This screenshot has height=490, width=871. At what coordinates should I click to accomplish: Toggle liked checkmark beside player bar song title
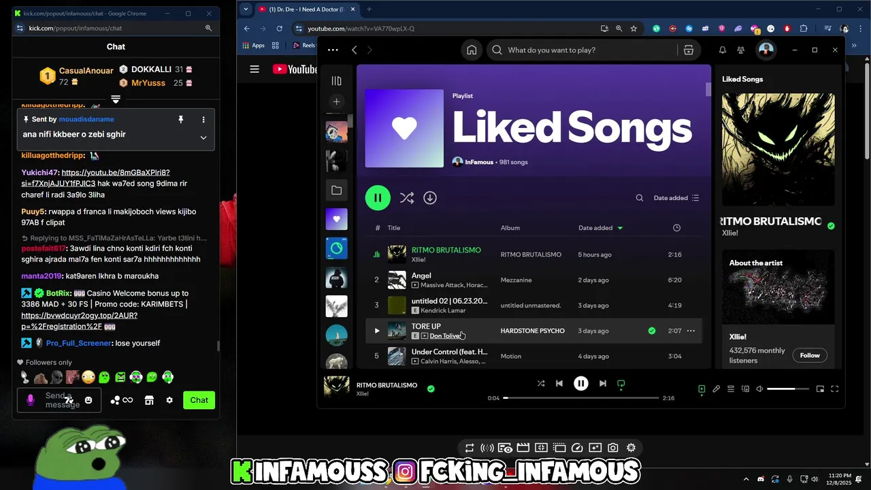coord(431,389)
